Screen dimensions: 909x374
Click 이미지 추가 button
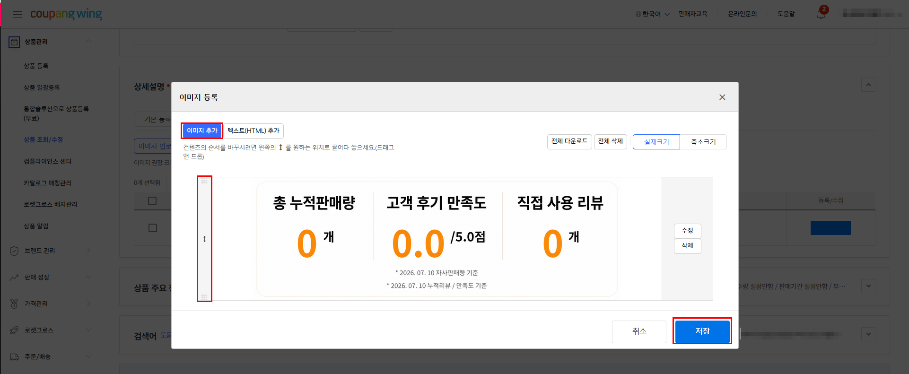pos(202,130)
